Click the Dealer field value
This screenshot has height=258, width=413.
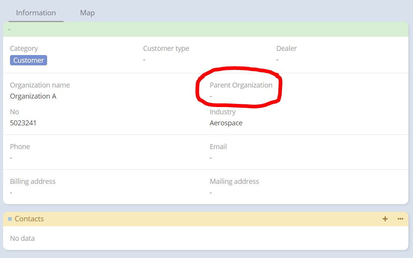(x=277, y=60)
